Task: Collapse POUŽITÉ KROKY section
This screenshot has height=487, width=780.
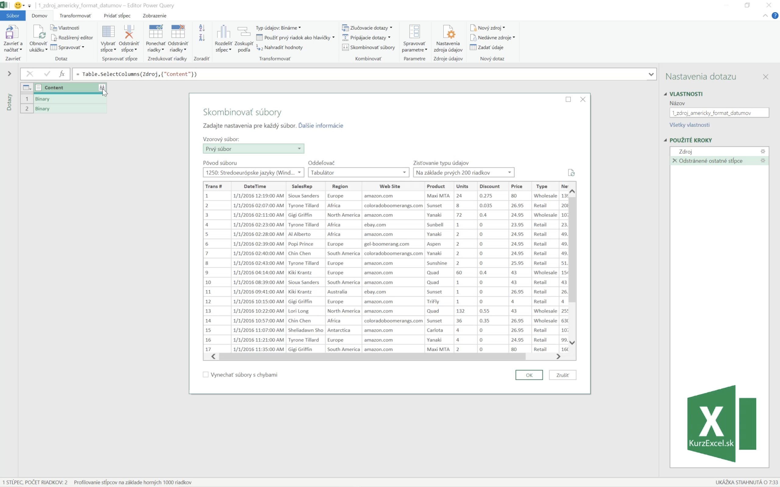Action: pyautogui.click(x=665, y=140)
